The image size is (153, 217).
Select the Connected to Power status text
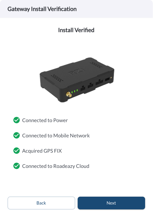(x=45, y=120)
